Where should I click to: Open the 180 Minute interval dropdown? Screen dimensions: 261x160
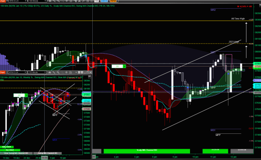click(37, 1)
